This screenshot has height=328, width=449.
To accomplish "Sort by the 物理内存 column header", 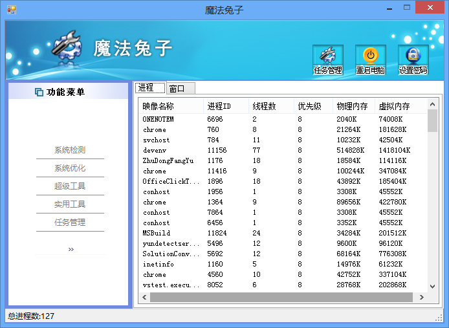I will coord(354,106).
